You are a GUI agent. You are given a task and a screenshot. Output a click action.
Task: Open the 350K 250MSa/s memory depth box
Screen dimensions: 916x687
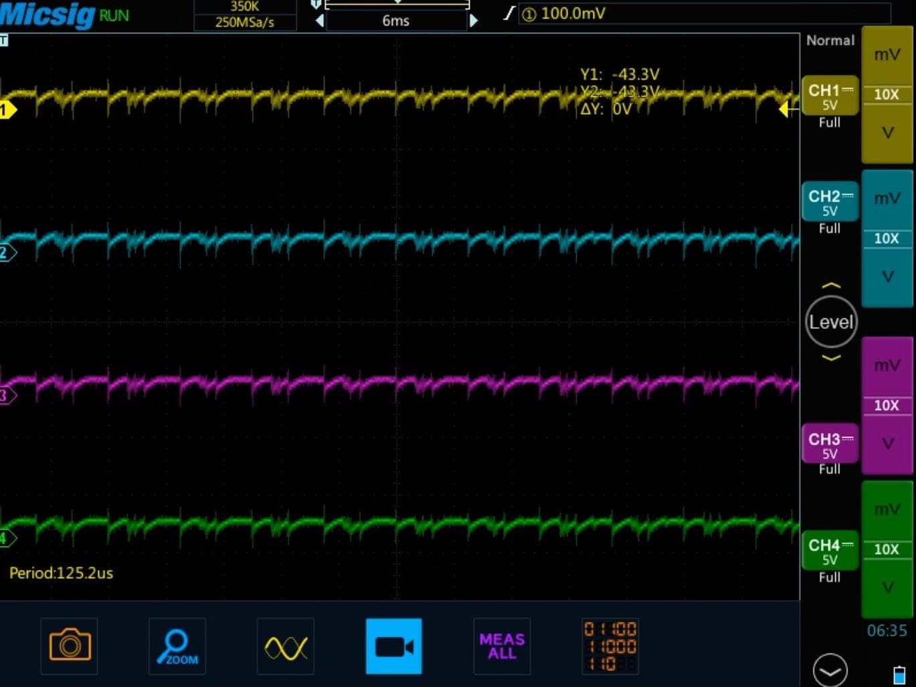pyautogui.click(x=245, y=15)
